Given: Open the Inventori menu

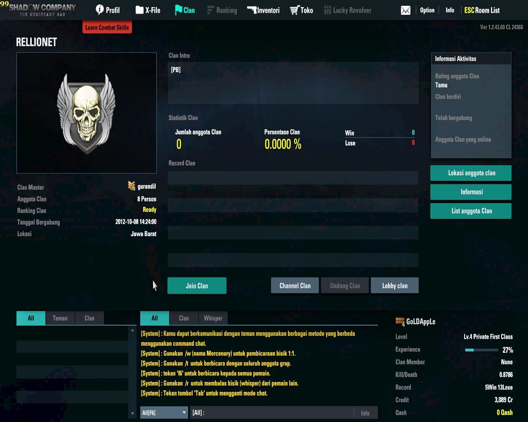Looking at the screenshot, I should pyautogui.click(x=263, y=10).
